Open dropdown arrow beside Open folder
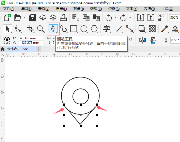Image resolution: width=180 pixels, height=142 pixels. pyautogui.click(x=24, y=18)
